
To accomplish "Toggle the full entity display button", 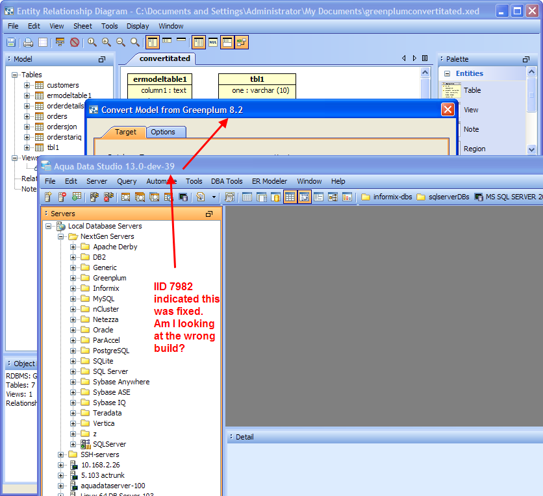I will (x=153, y=42).
